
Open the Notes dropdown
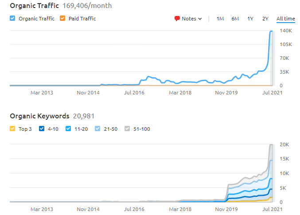tap(188, 19)
